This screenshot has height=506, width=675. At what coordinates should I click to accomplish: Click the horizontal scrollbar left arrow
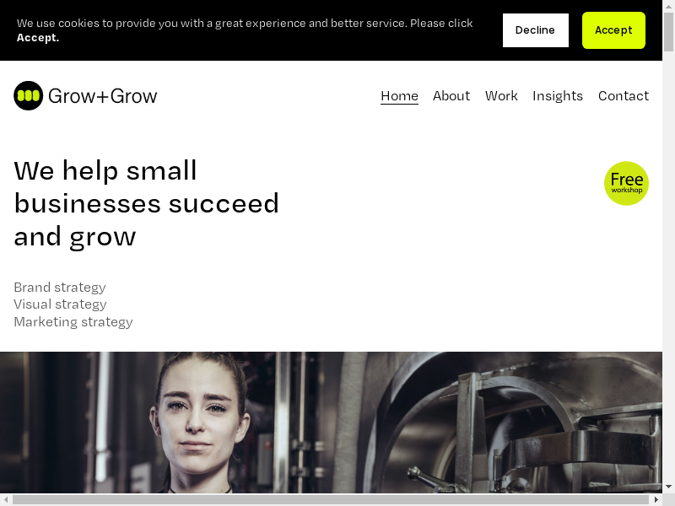(x=6, y=499)
